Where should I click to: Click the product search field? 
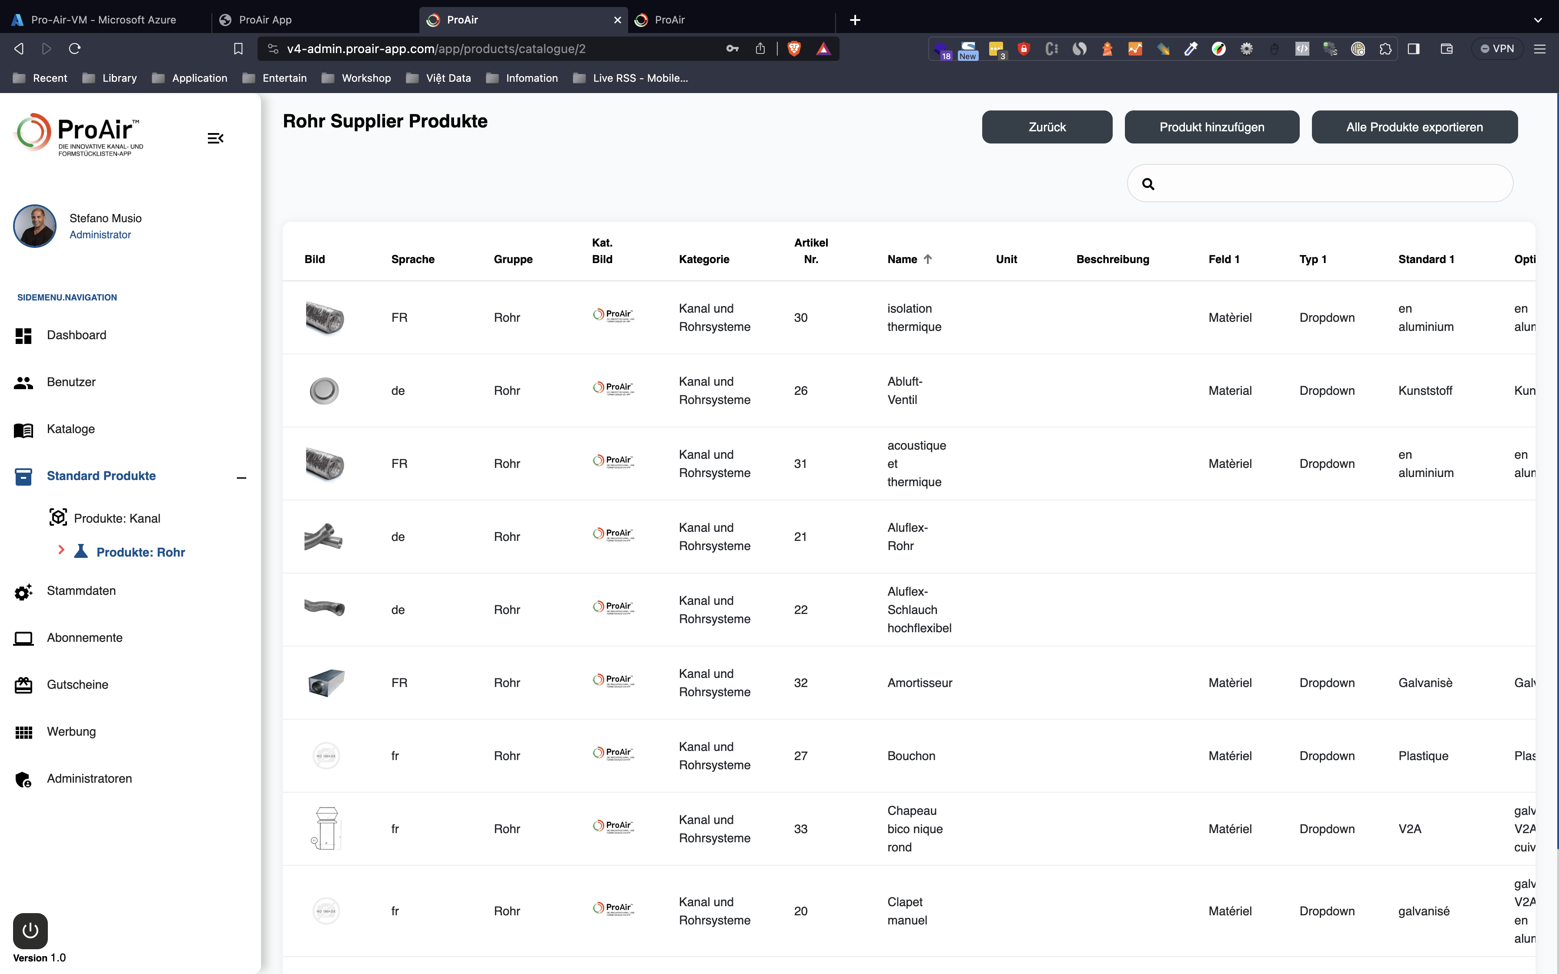pyautogui.click(x=1327, y=183)
